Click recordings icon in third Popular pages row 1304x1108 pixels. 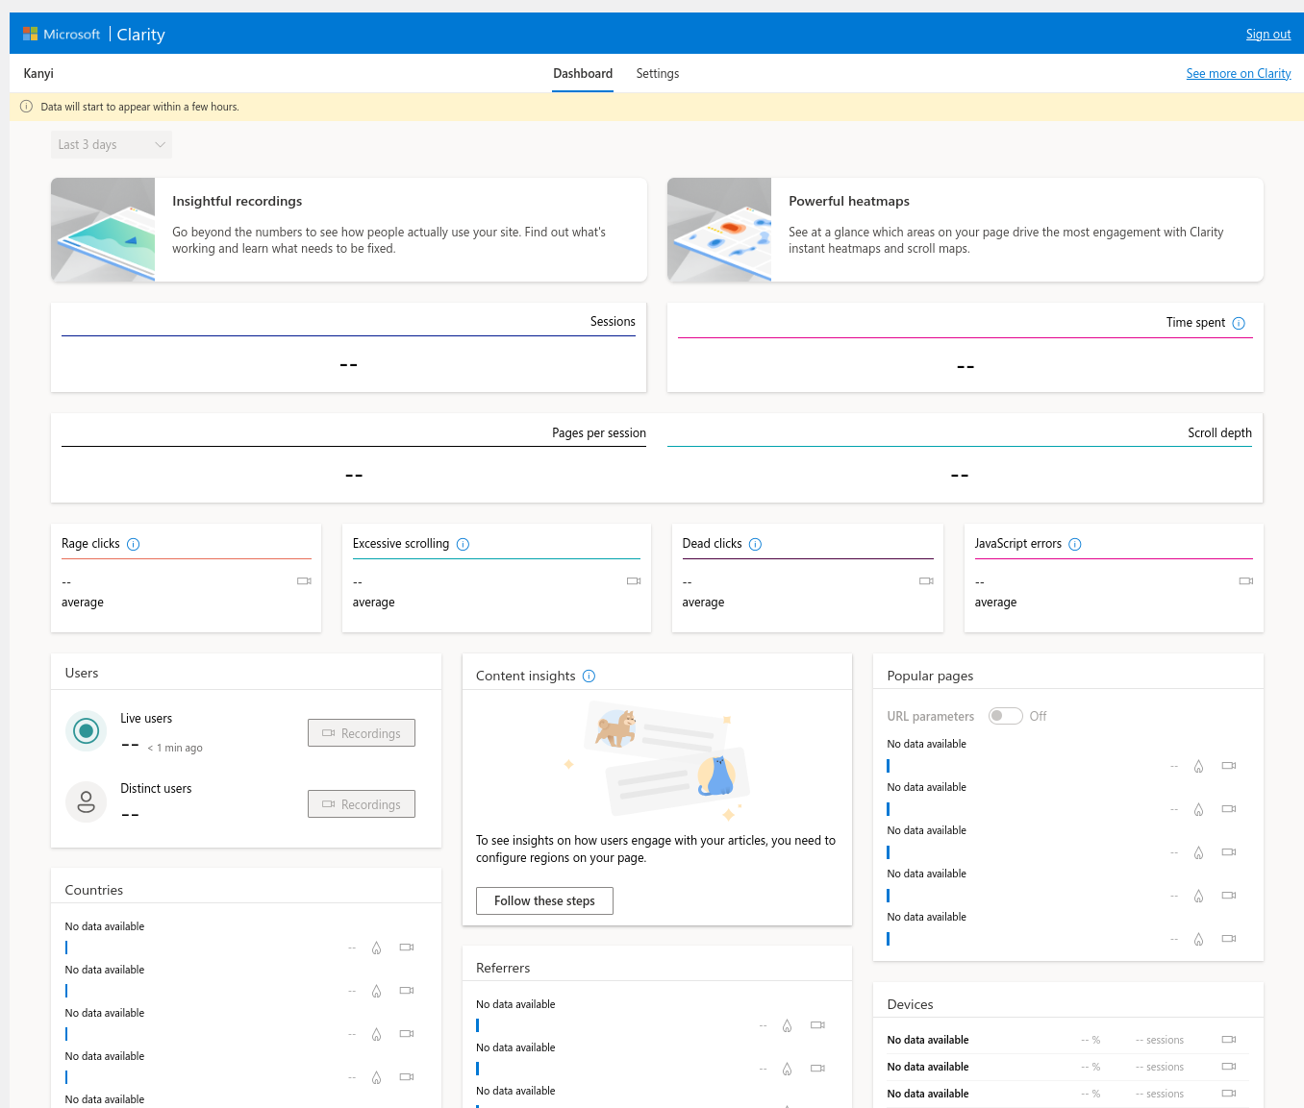pyautogui.click(x=1229, y=852)
